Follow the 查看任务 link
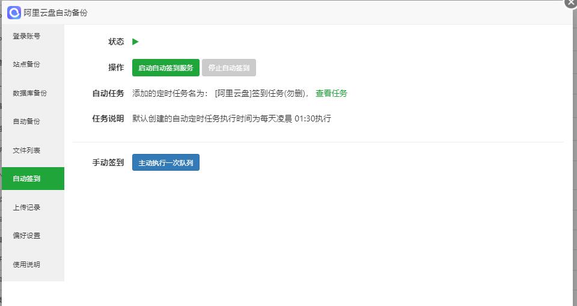Viewport: 577px width, 306px height. click(x=331, y=94)
